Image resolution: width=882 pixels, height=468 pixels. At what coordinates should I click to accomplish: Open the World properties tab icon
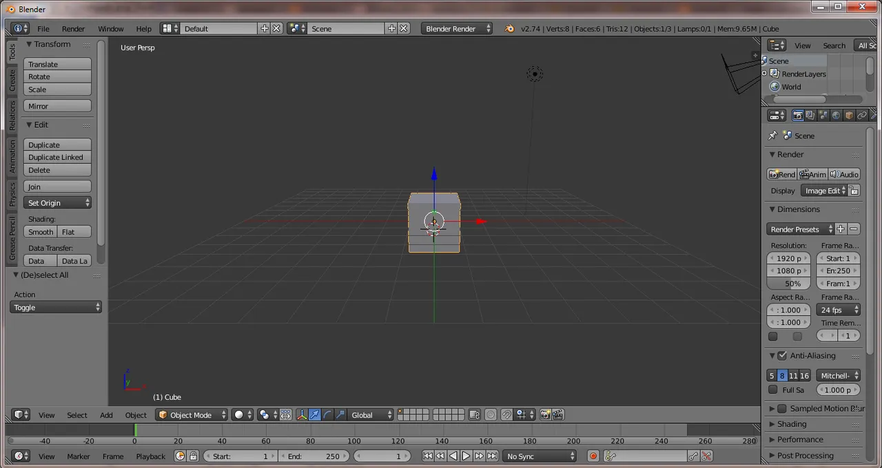(x=836, y=116)
